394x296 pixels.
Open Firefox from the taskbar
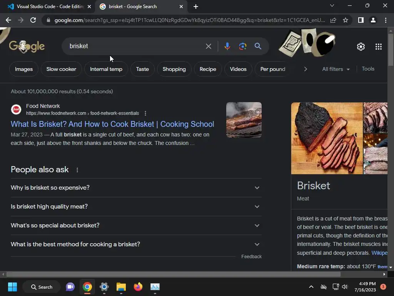[x=138, y=287]
